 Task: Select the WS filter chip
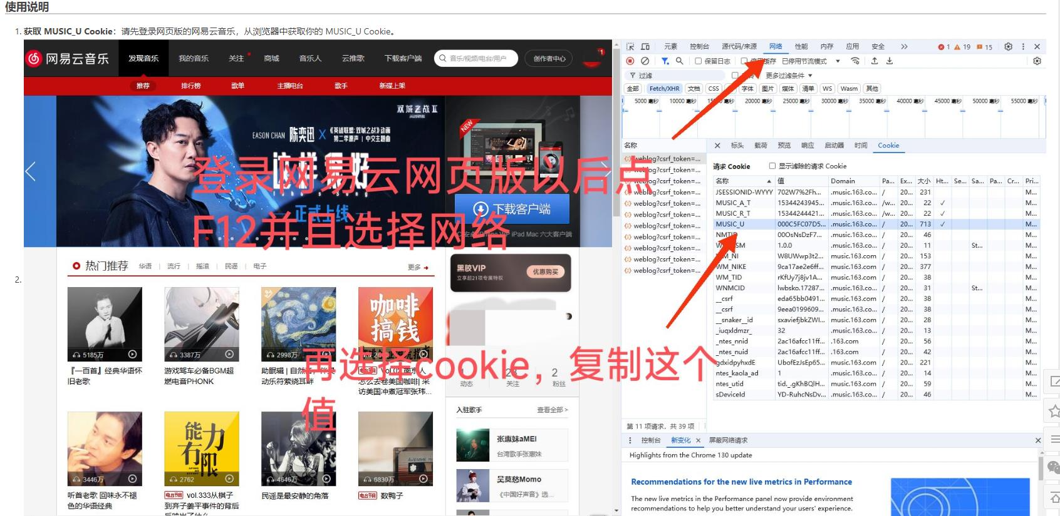(x=827, y=88)
